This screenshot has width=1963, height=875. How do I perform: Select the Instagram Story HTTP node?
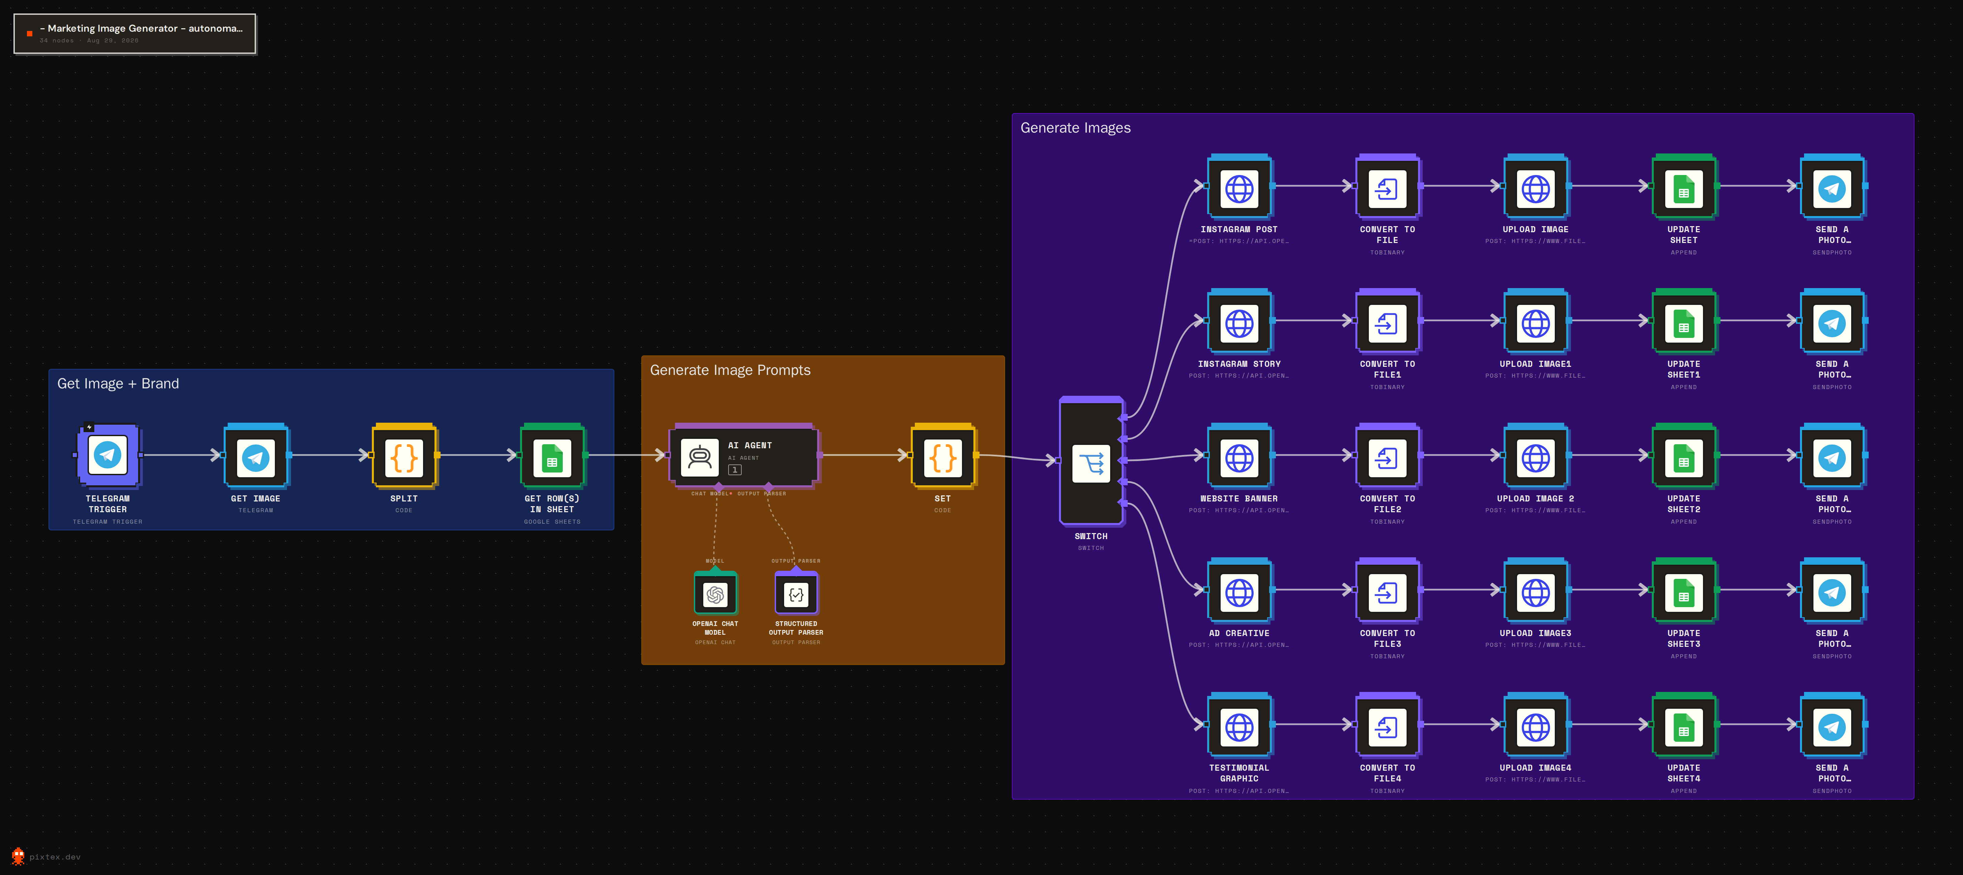pyautogui.click(x=1239, y=321)
